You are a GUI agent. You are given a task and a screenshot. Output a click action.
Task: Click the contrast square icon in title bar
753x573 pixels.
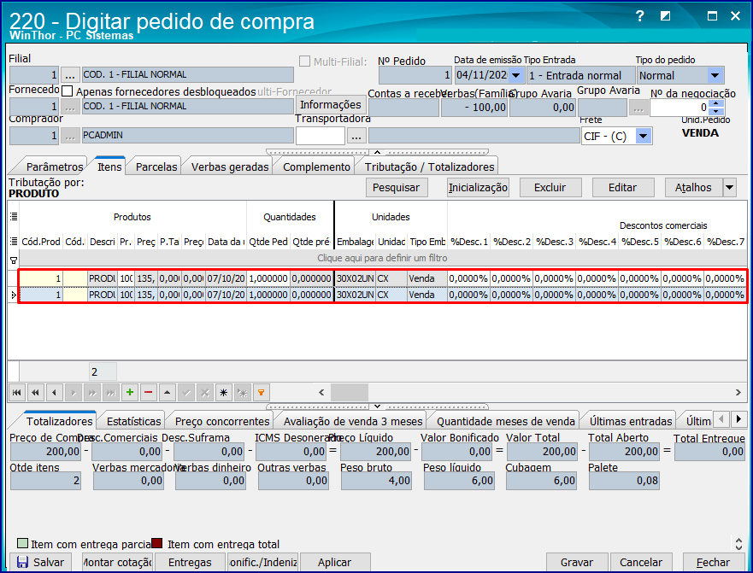click(665, 16)
